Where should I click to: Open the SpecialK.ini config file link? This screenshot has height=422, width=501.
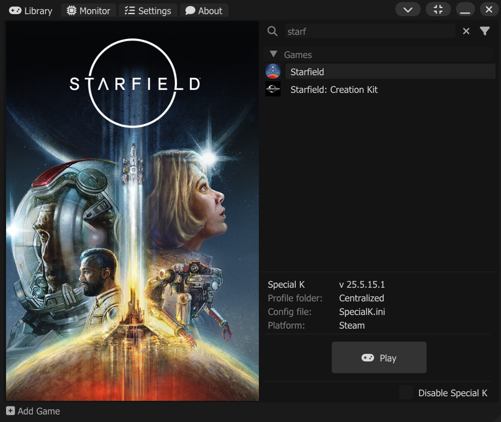(x=362, y=312)
